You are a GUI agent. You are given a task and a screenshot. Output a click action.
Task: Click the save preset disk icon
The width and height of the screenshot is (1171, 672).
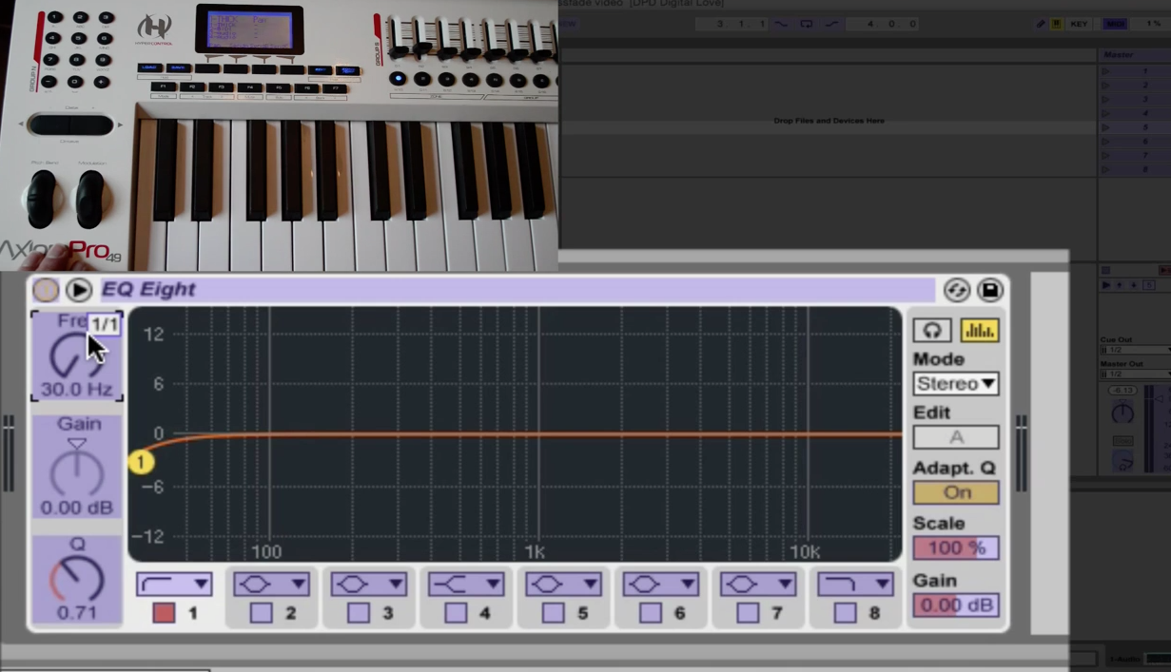point(989,290)
